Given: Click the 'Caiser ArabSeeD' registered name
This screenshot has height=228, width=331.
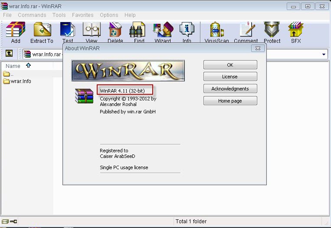Looking at the screenshot, I should click(118, 156).
